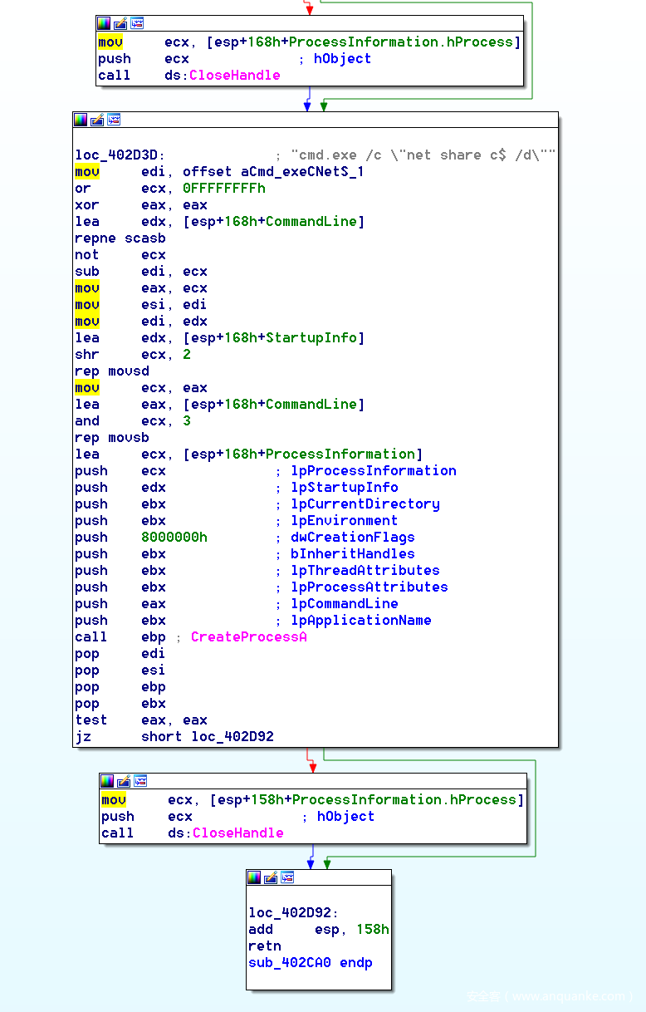646x1012 pixels.
Task: Click the color icon of the esp+158h CloseHandle block
Action: tap(107, 781)
